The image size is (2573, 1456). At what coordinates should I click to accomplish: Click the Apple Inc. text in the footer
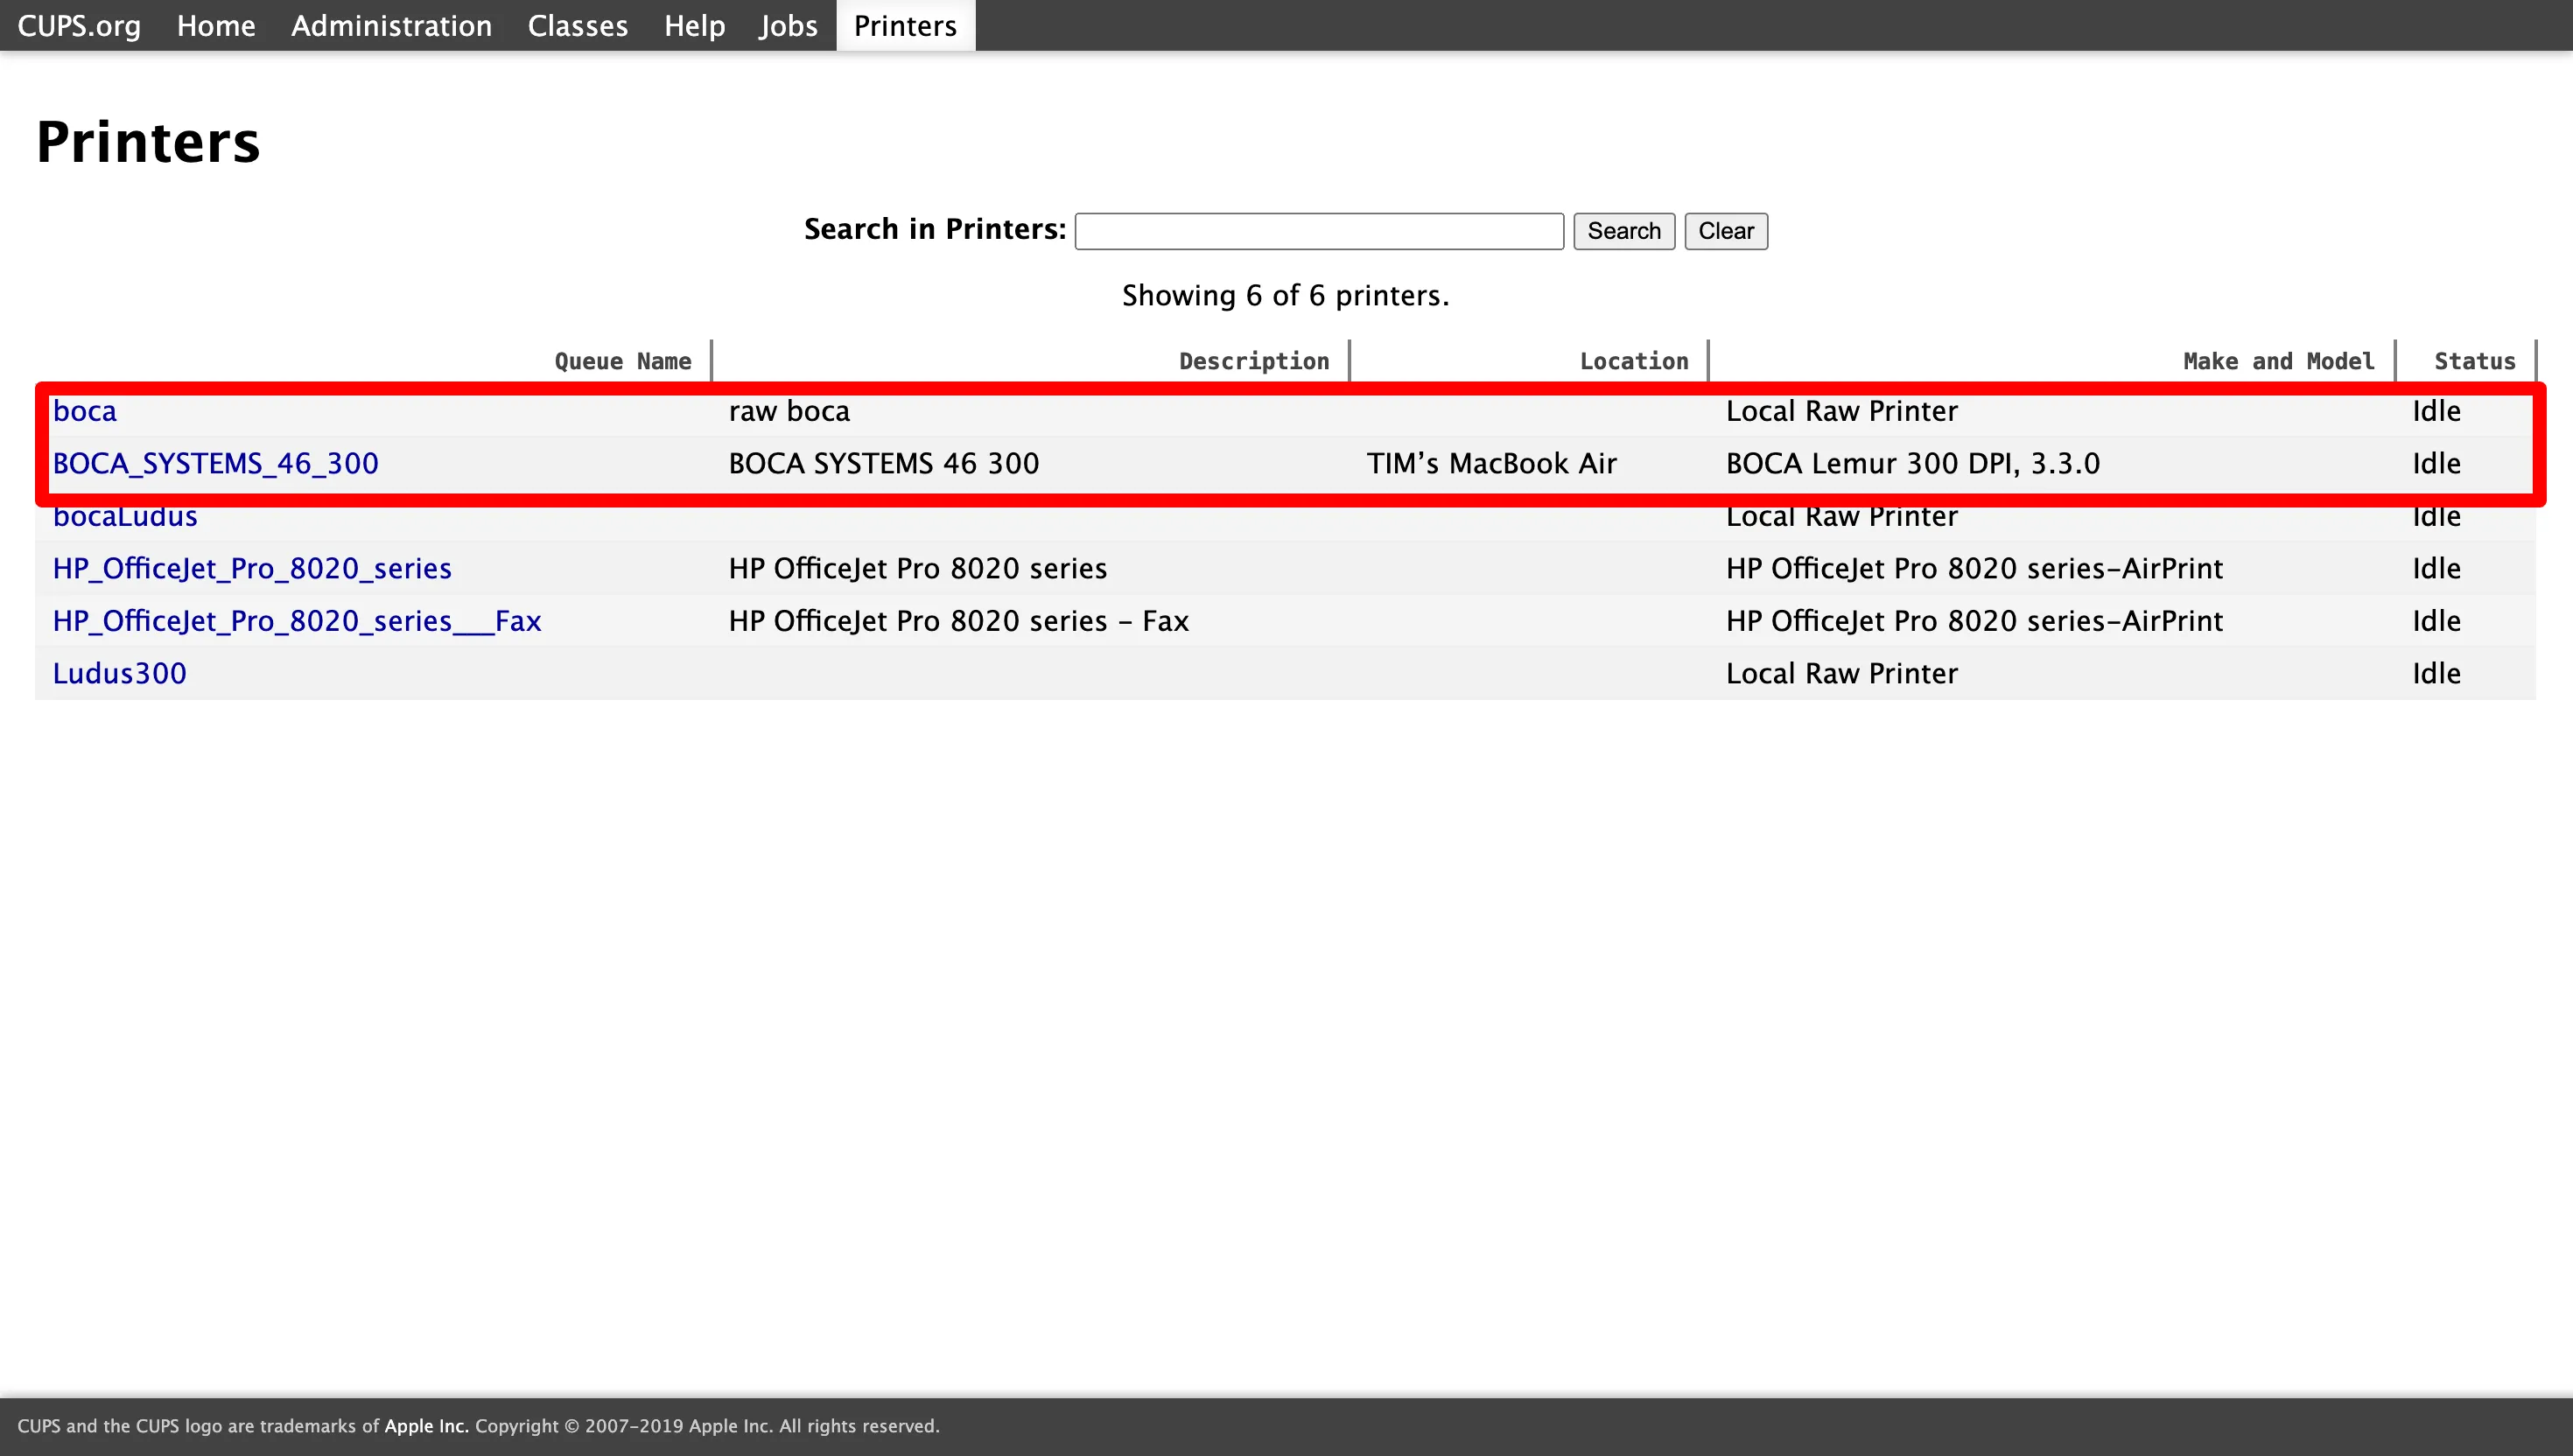pos(426,1426)
